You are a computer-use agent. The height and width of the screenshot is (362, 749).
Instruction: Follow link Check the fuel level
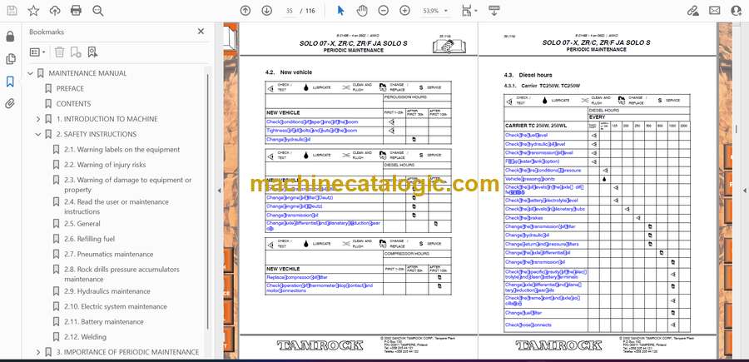(527, 136)
